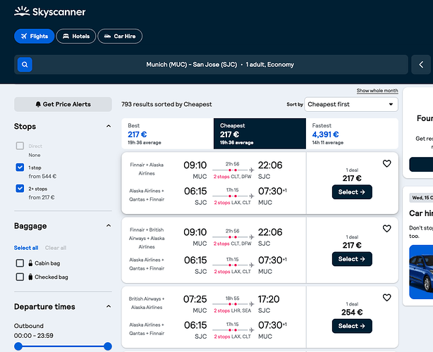The height and width of the screenshot is (352, 433).
Task: Click the Outbound time slider track
Action: [x=63, y=346]
